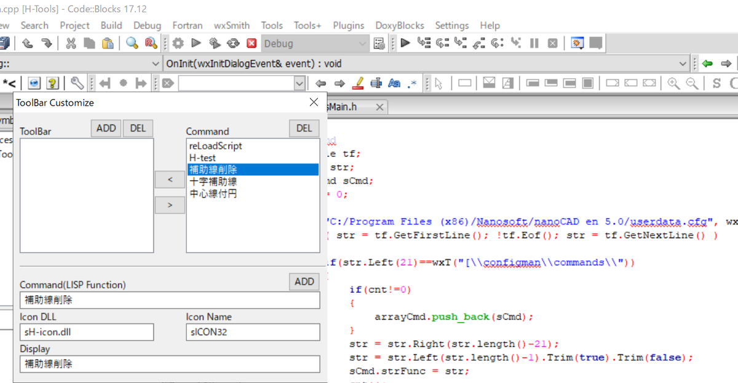Select H-test in the Command list

coord(253,158)
